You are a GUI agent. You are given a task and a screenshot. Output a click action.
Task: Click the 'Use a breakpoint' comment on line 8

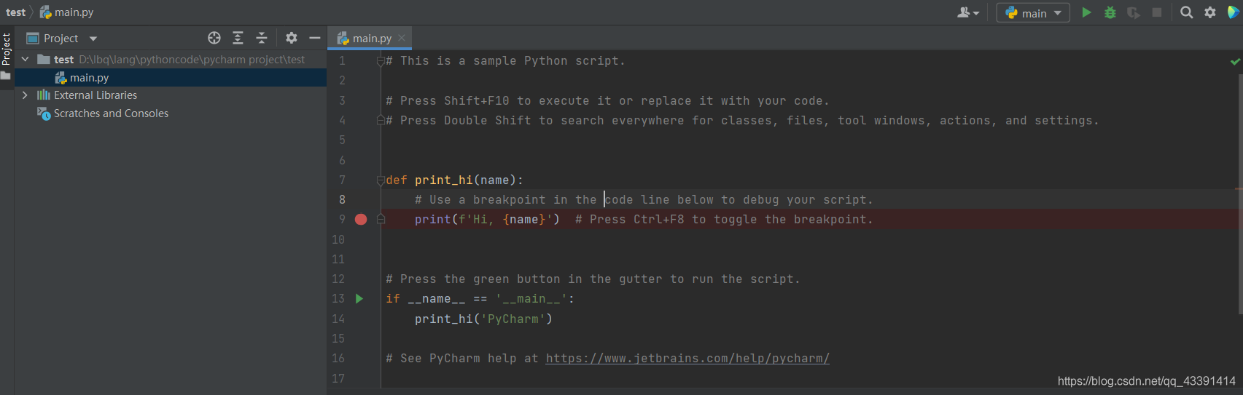644,199
